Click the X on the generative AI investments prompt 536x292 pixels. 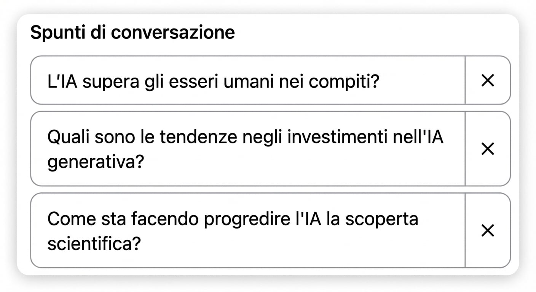488,149
